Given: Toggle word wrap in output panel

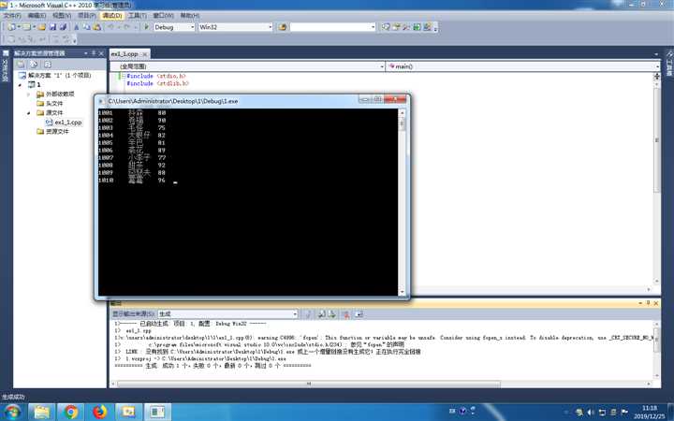Looking at the screenshot, I should (359, 314).
